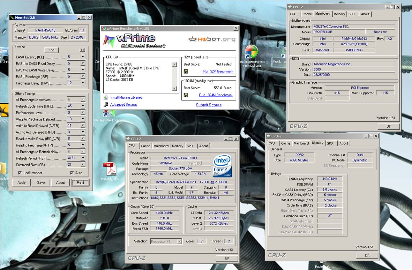
Task: Click the Core Voltage 1.512 V value
Action: click(x=201, y=174)
